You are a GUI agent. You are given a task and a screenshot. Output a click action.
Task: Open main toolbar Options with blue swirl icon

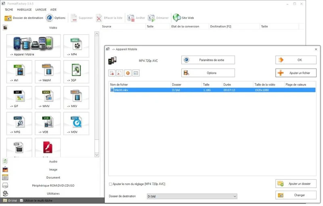click(x=55, y=18)
